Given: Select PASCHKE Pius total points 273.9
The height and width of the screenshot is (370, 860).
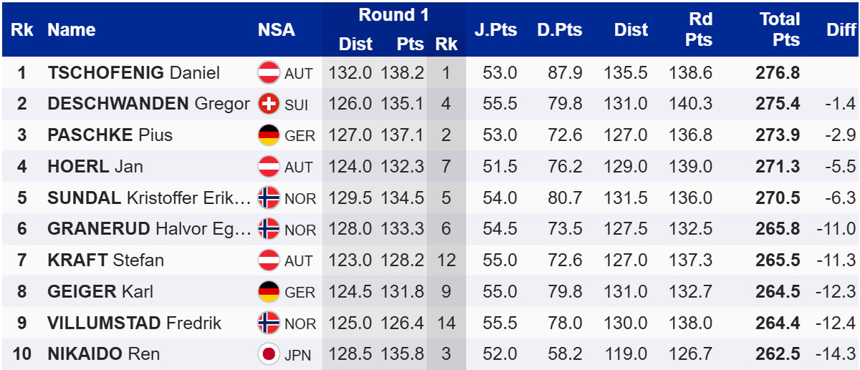Looking at the screenshot, I should click(778, 135).
